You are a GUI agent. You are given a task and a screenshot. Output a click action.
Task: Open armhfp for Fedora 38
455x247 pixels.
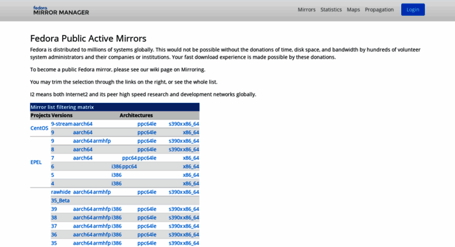coord(102,218)
